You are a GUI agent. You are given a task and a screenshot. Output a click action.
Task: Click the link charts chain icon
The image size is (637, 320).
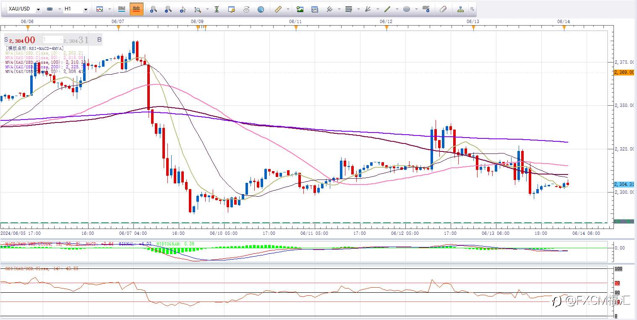point(50,9)
